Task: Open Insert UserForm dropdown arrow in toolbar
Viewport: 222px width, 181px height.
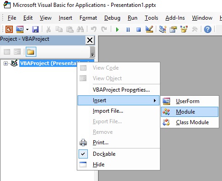Action: point(27,29)
